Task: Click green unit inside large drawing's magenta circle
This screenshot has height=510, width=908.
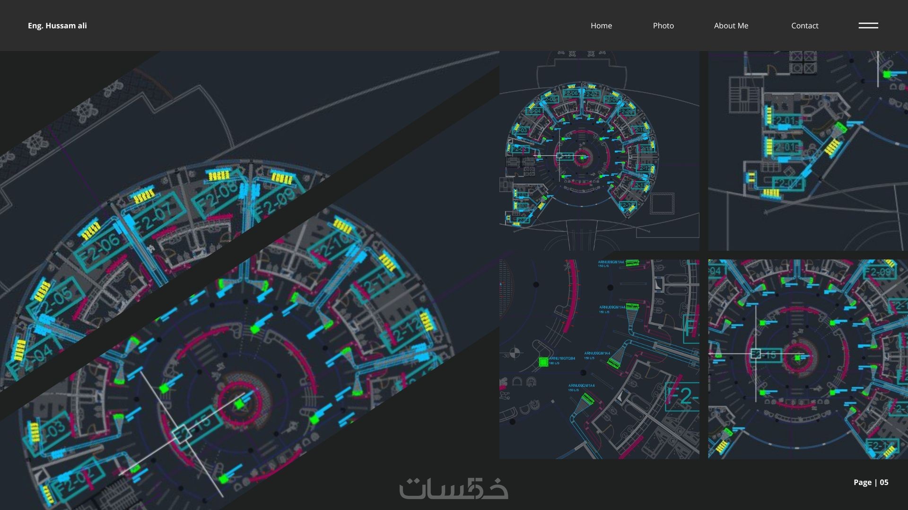Action: coord(239,405)
